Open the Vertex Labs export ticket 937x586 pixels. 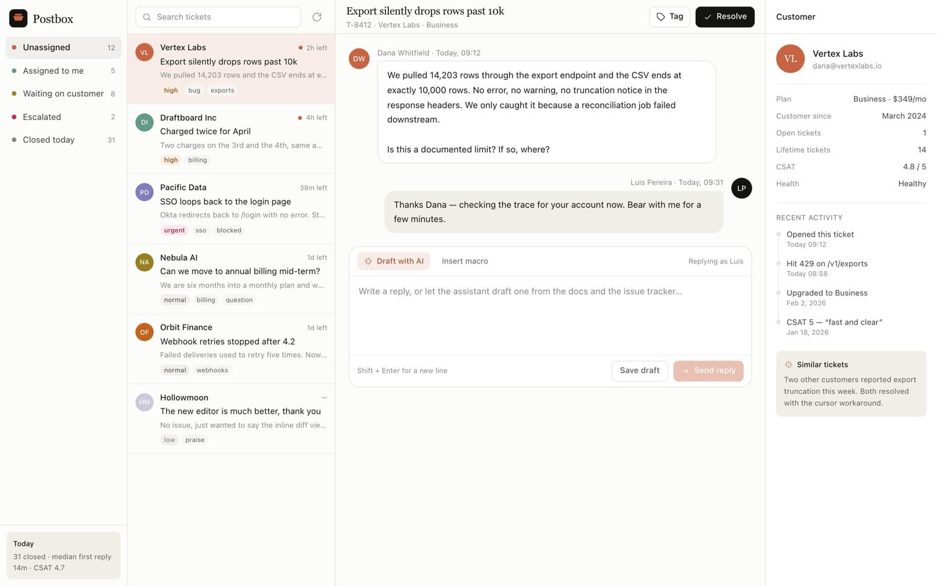coord(231,69)
